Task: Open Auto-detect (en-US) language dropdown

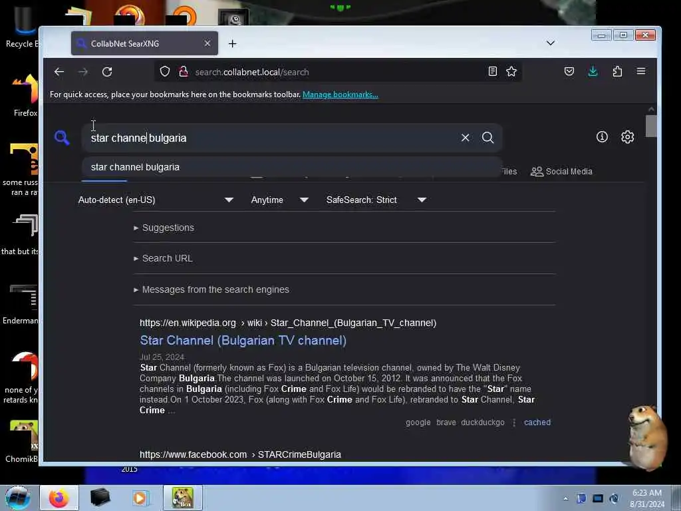Action: pyautogui.click(x=156, y=200)
